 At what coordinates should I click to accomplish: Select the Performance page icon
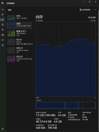pyautogui.click(x=3, y=20)
